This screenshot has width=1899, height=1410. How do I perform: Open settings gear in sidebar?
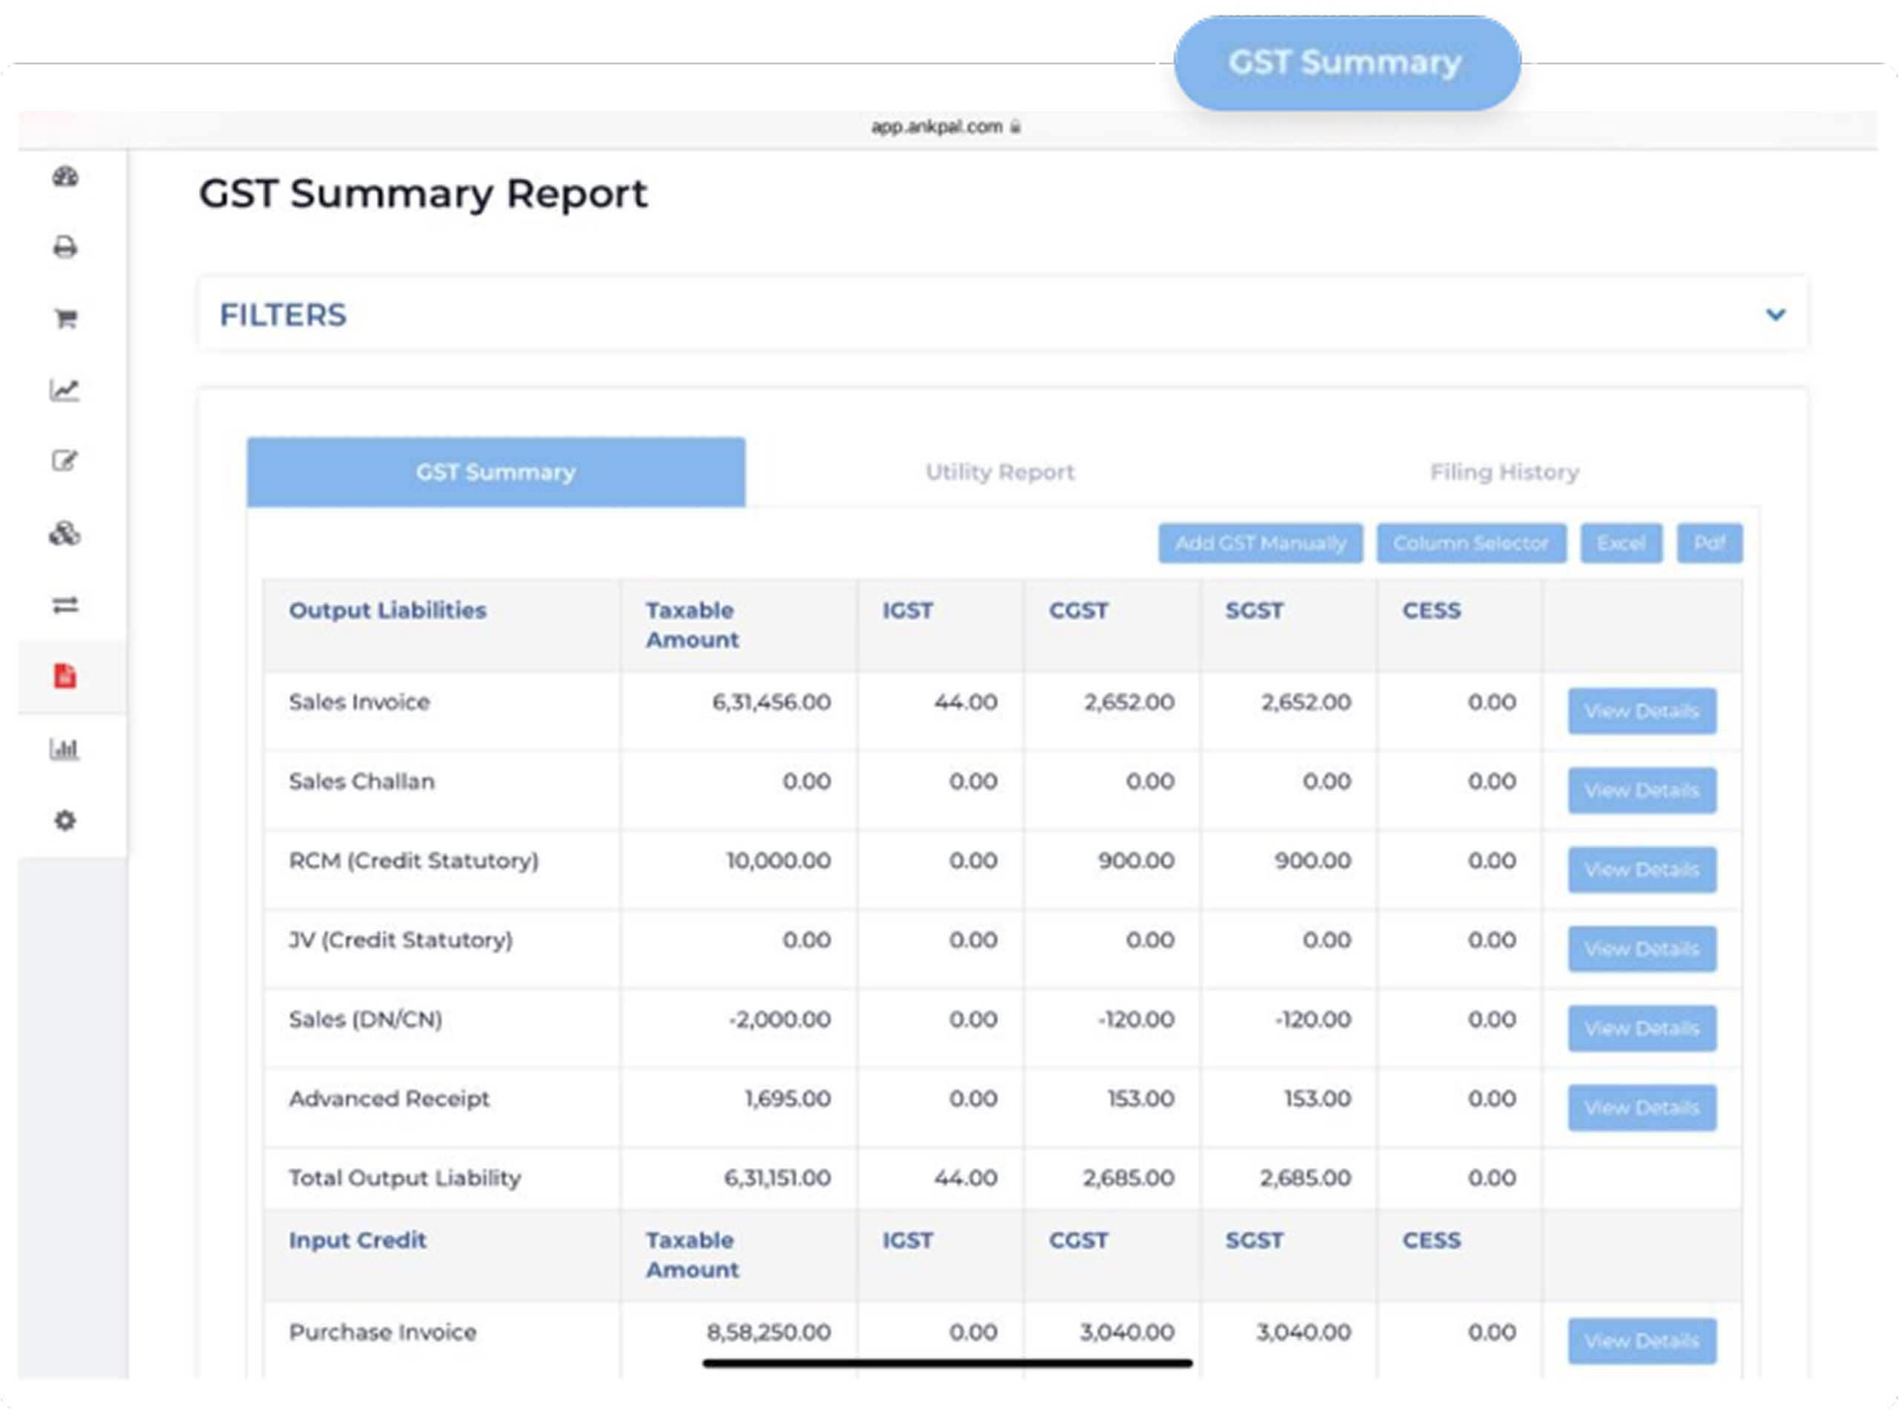(66, 821)
